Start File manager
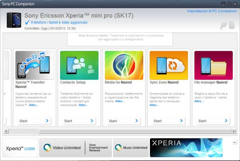The image size is (240, 161). pyautogui.click(x=213, y=121)
